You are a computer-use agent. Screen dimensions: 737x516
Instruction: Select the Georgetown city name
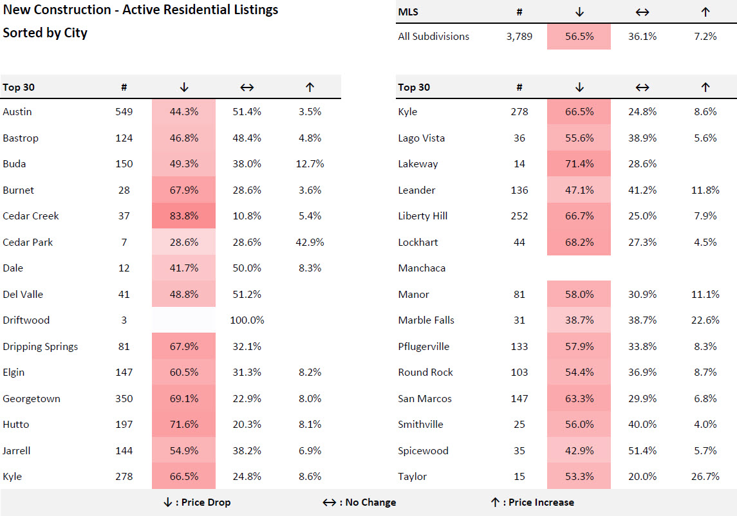click(32, 399)
